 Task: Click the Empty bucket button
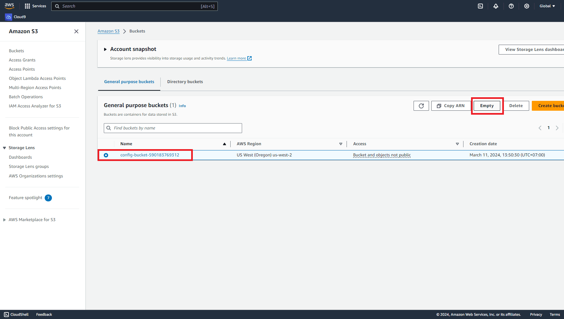tap(487, 106)
